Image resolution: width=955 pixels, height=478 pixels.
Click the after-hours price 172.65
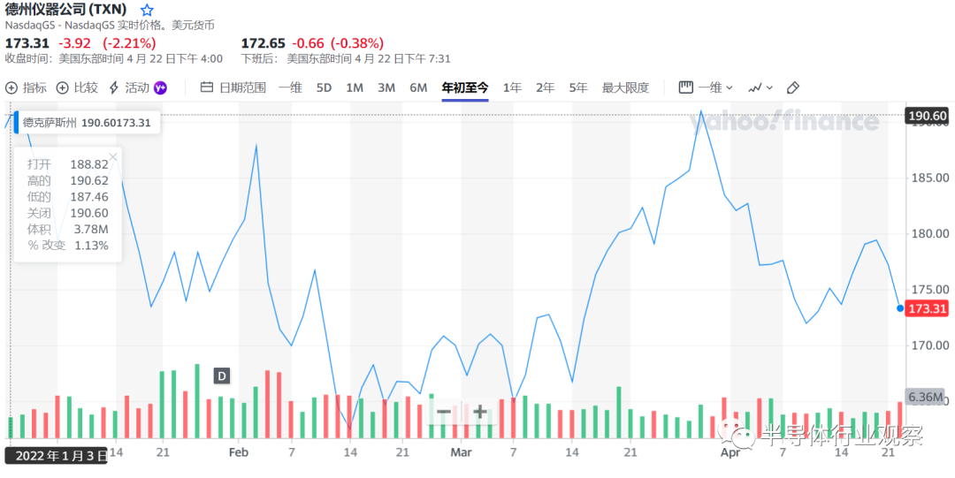click(264, 43)
